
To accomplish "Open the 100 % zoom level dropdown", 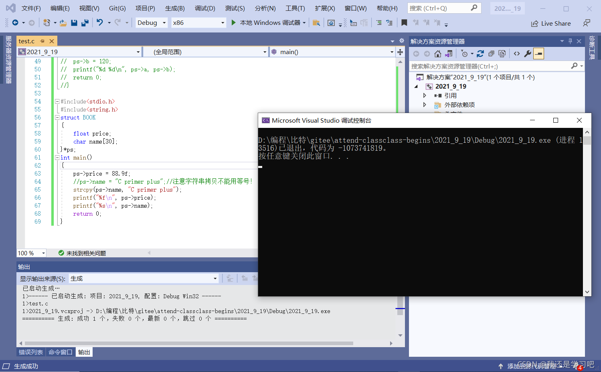I will [x=31, y=253].
